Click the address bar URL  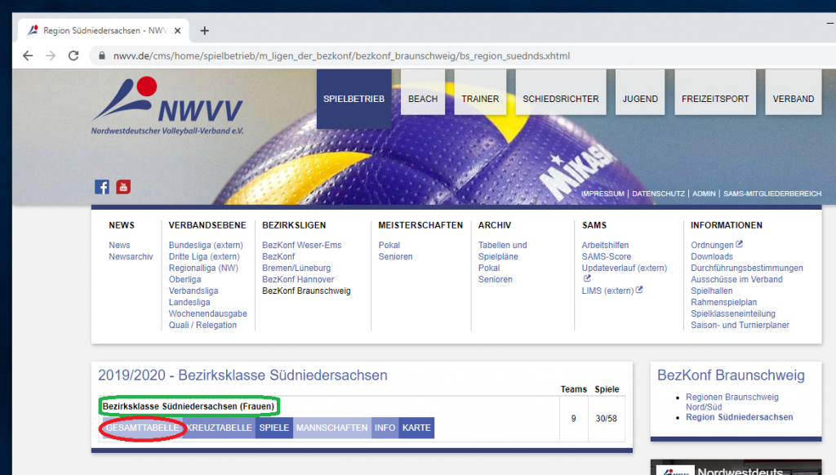coord(341,55)
